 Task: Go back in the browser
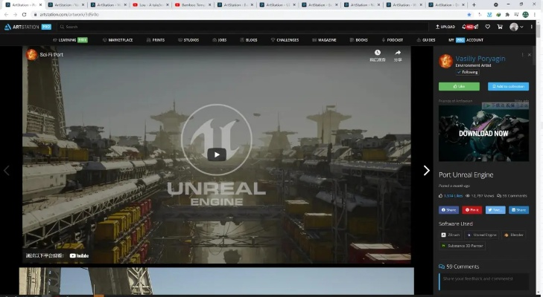tap(6, 15)
